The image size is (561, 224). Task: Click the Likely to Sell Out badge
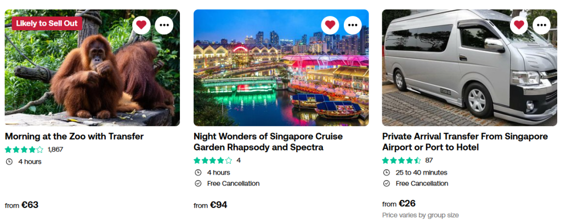point(47,23)
